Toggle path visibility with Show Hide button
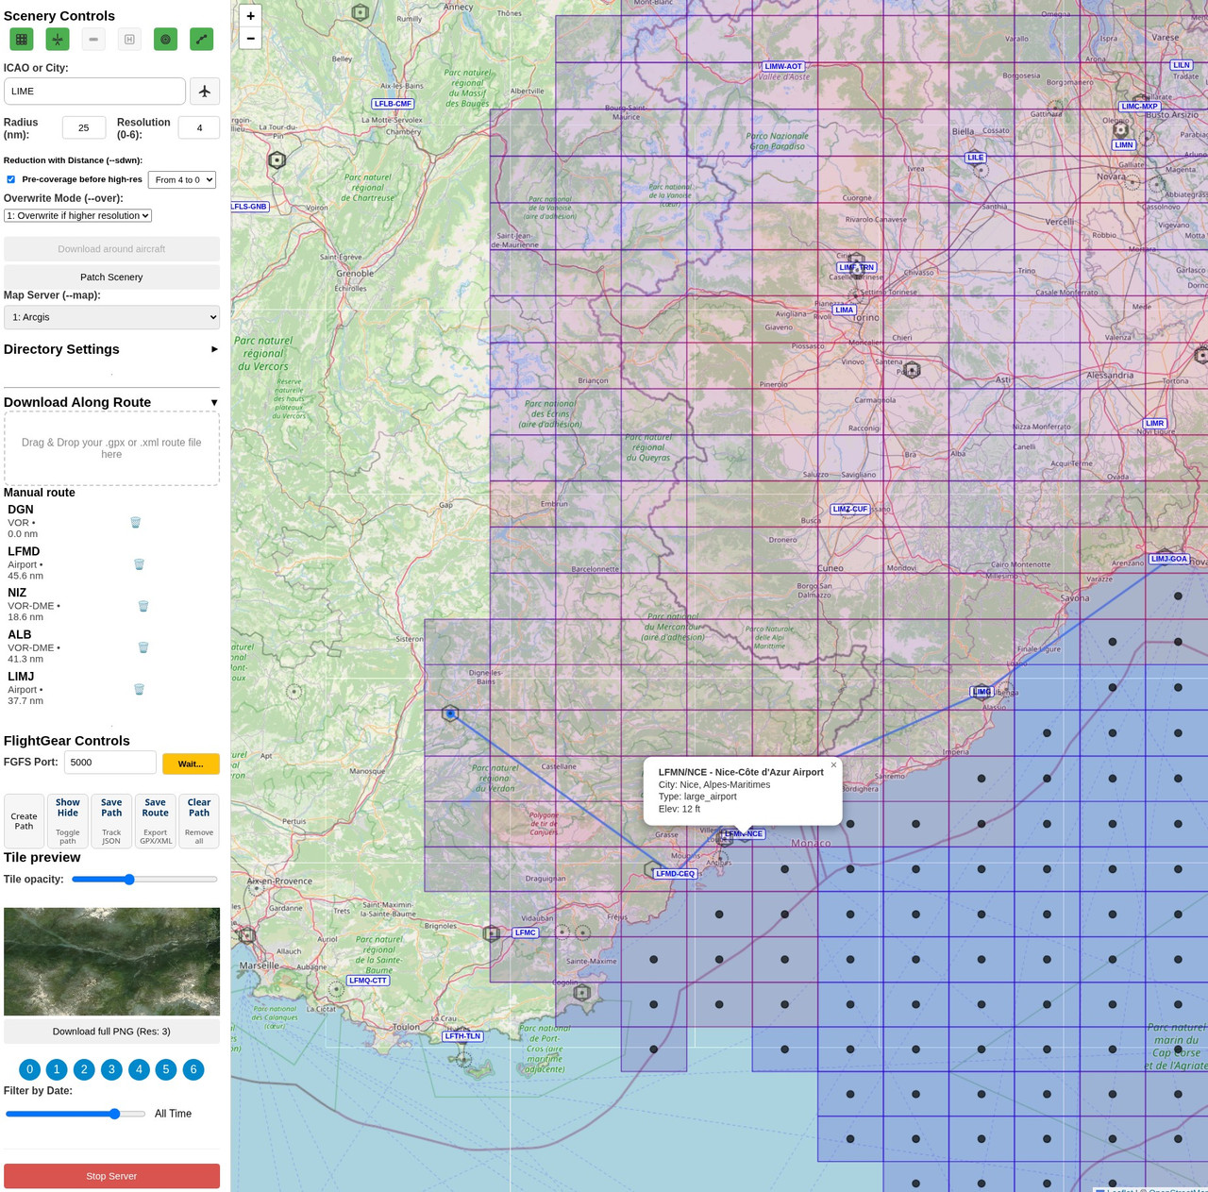 click(68, 820)
